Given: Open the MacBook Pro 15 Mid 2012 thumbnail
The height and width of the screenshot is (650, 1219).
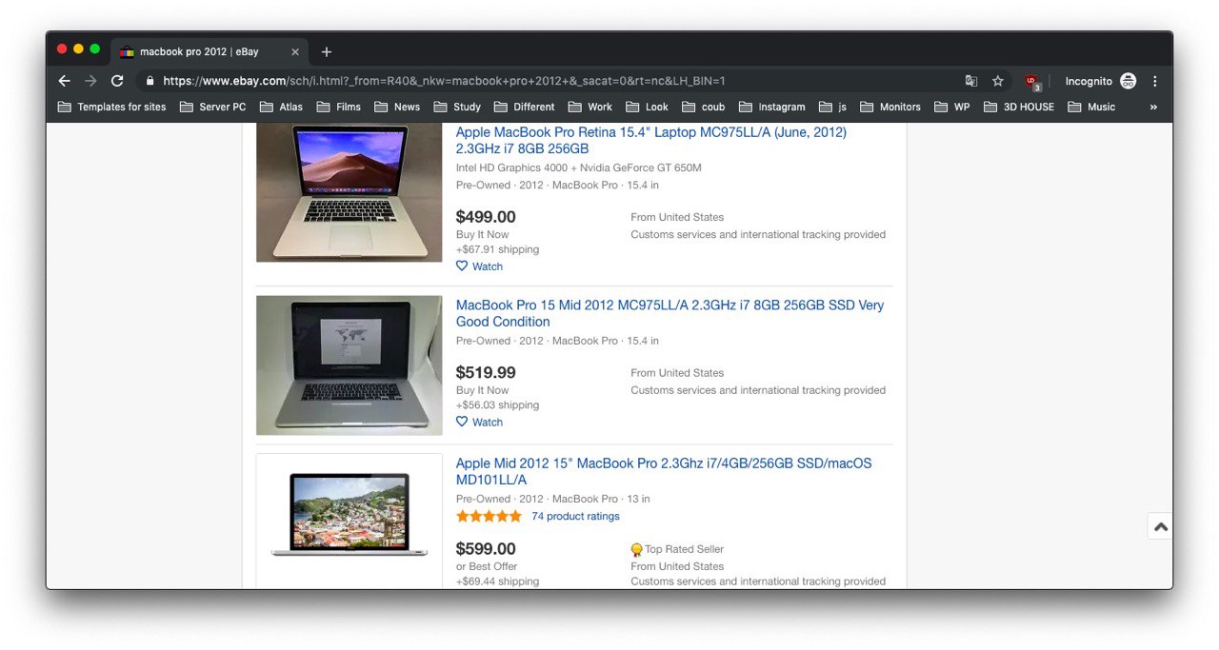Looking at the screenshot, I should pyautogui.click(x=349, y=365).
